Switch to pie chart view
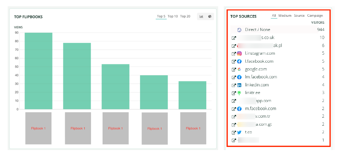340x156 pixels. tap(210, 16)
